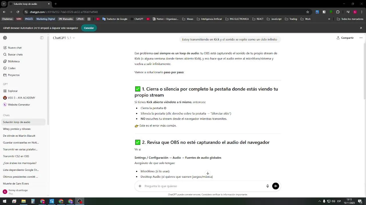Open Proyectos in the sidebar
Viewport: 366px width, 205px height.
click(x=23, y=75)
